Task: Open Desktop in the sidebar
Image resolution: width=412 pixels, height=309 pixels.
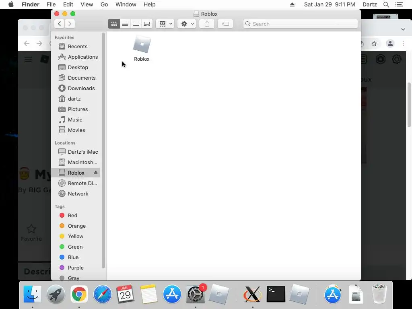Action: click(x=76, y=68)
